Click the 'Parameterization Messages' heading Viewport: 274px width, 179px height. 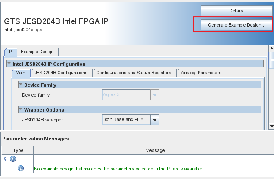point(36,139)
